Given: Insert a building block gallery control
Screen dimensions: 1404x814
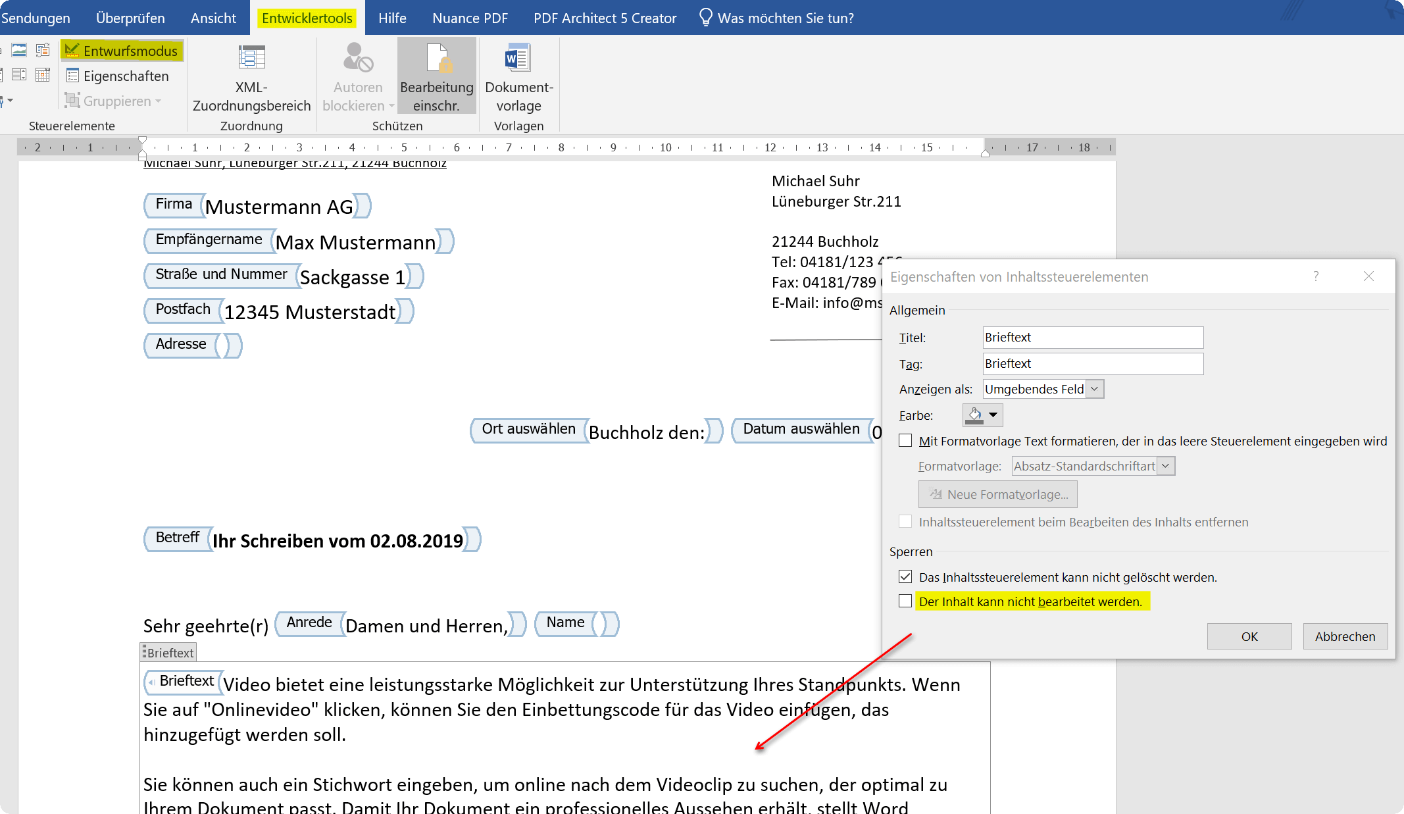Looking at the screenshot, I should (43, 50).
